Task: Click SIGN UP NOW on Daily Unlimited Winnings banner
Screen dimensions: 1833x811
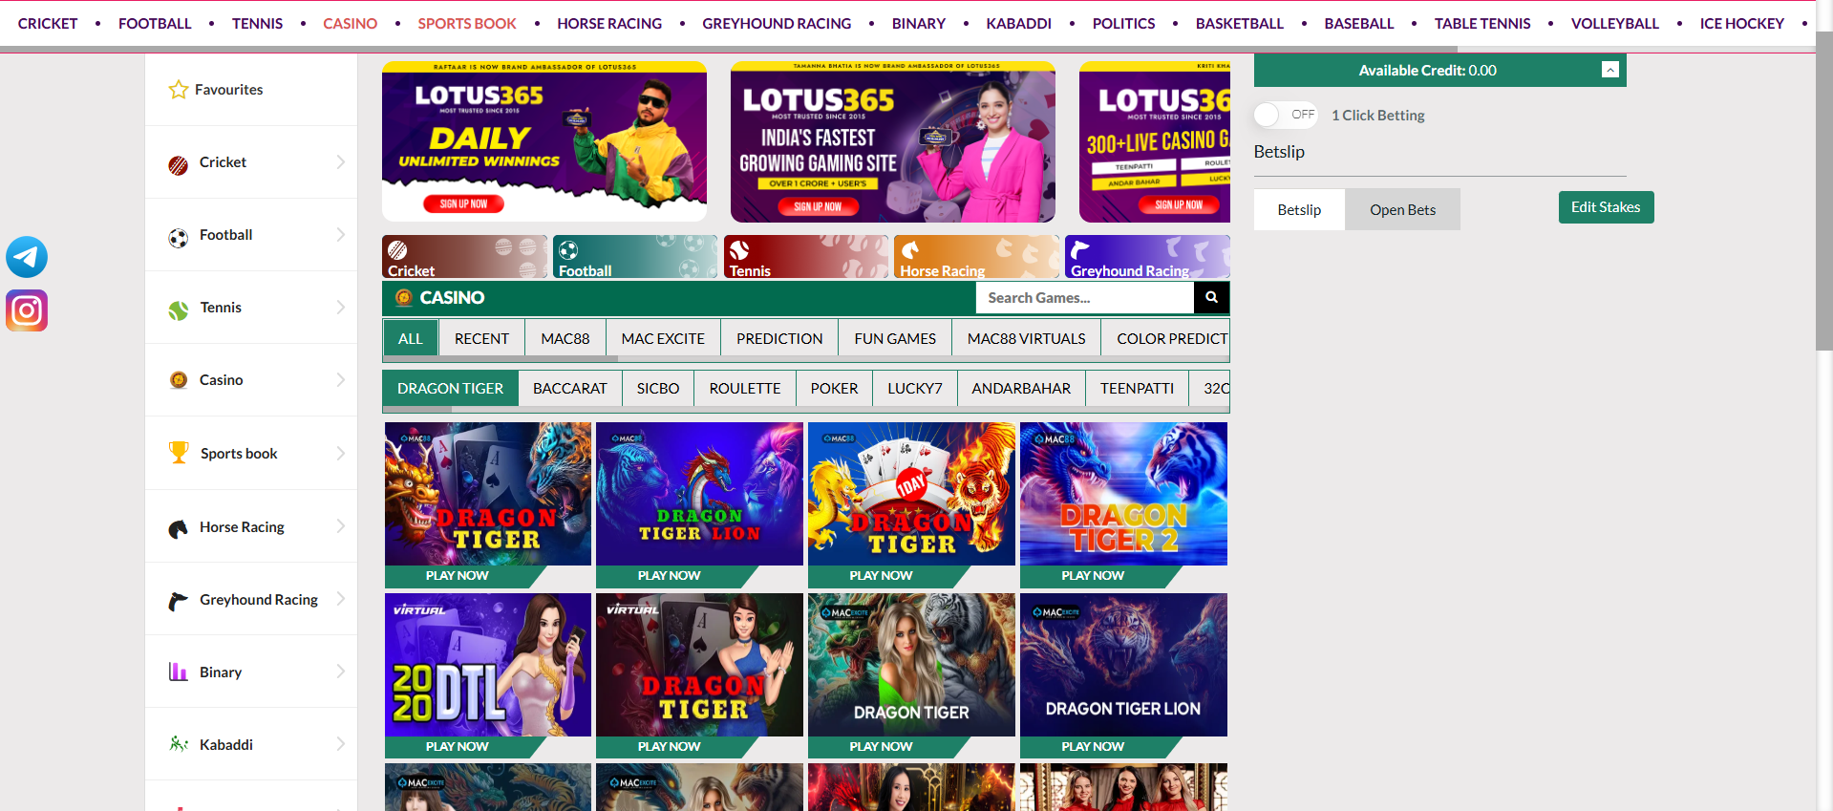Action: point(463,203)
